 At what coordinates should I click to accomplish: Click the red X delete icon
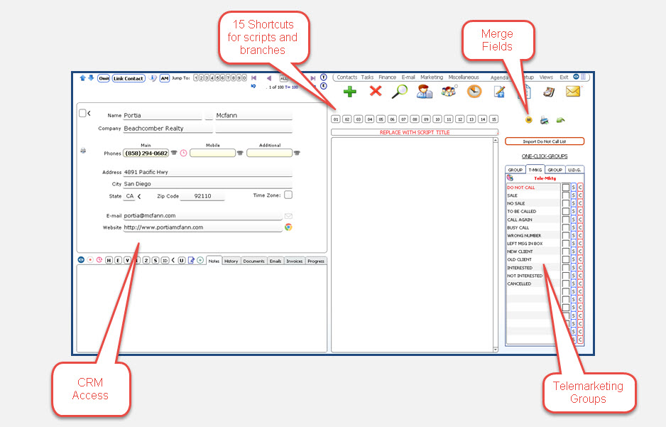tap(376, 92)
